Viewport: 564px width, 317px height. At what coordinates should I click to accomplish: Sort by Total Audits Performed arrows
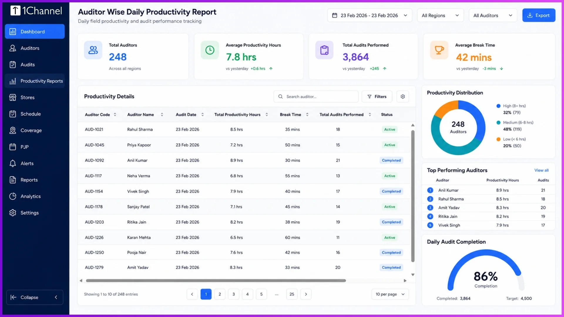tap(370, 114)
